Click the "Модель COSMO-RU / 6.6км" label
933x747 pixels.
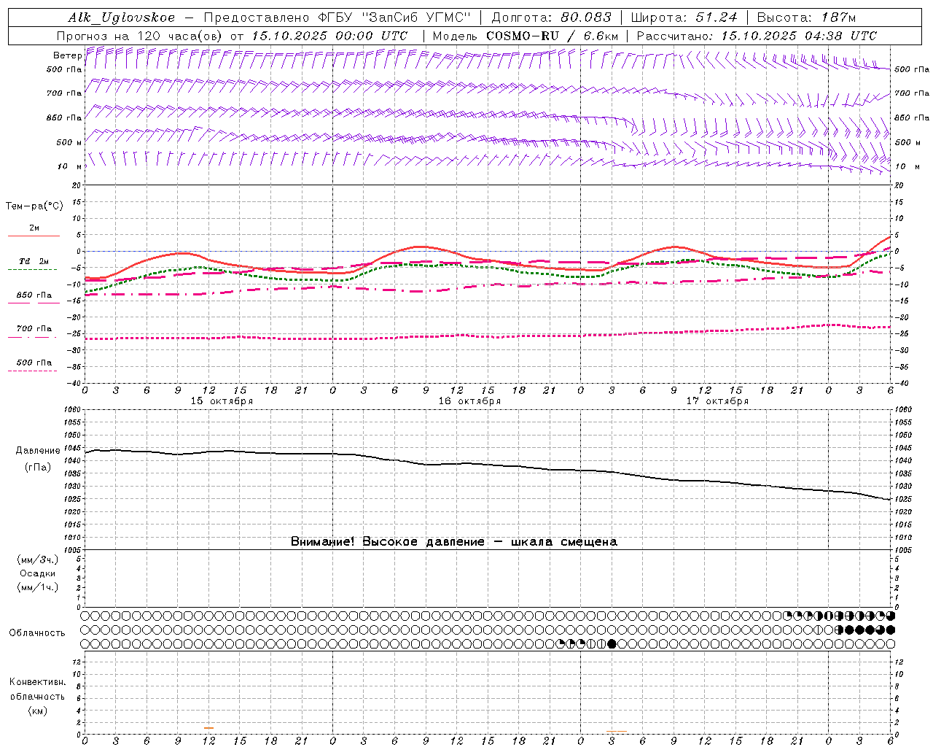tap(526, 36)
